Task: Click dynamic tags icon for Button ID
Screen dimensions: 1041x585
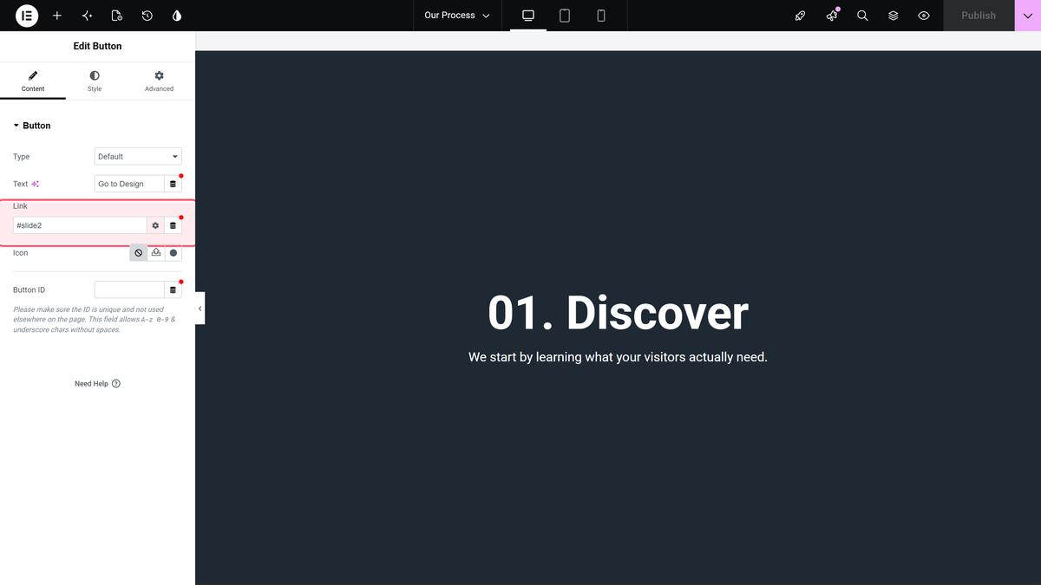Action: click(x=173, y=289)
